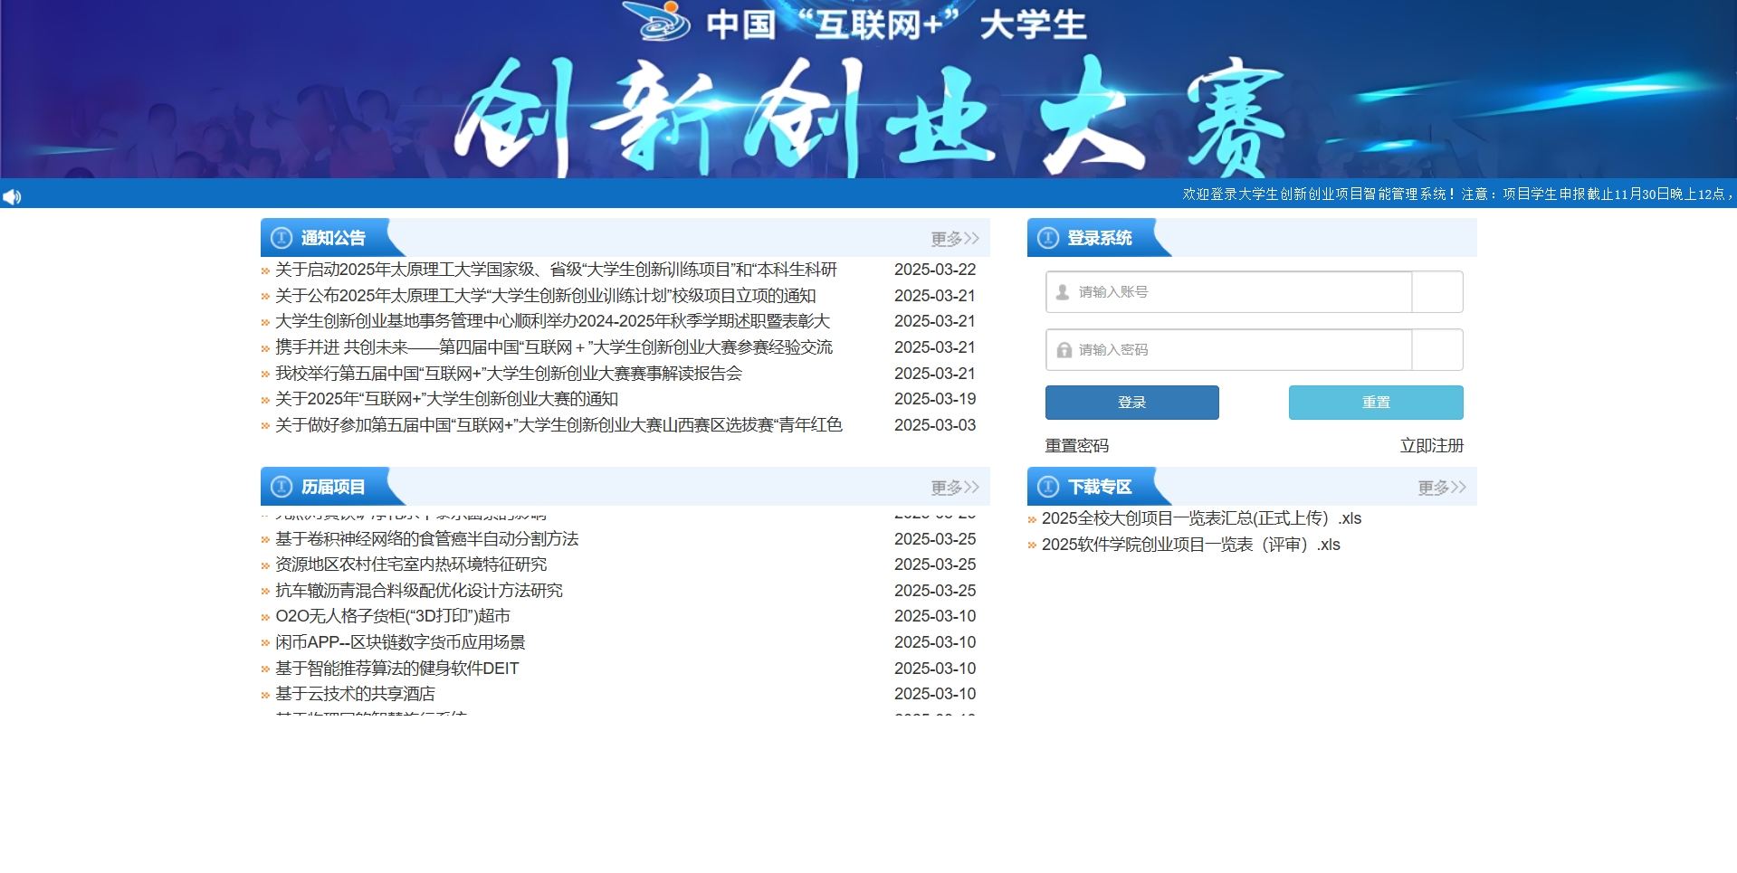The width and height of the screenshot is (1737, 873).
Task: Open notice 携手并进 共创未来 参赛经验交流
Action: (554, 347)
